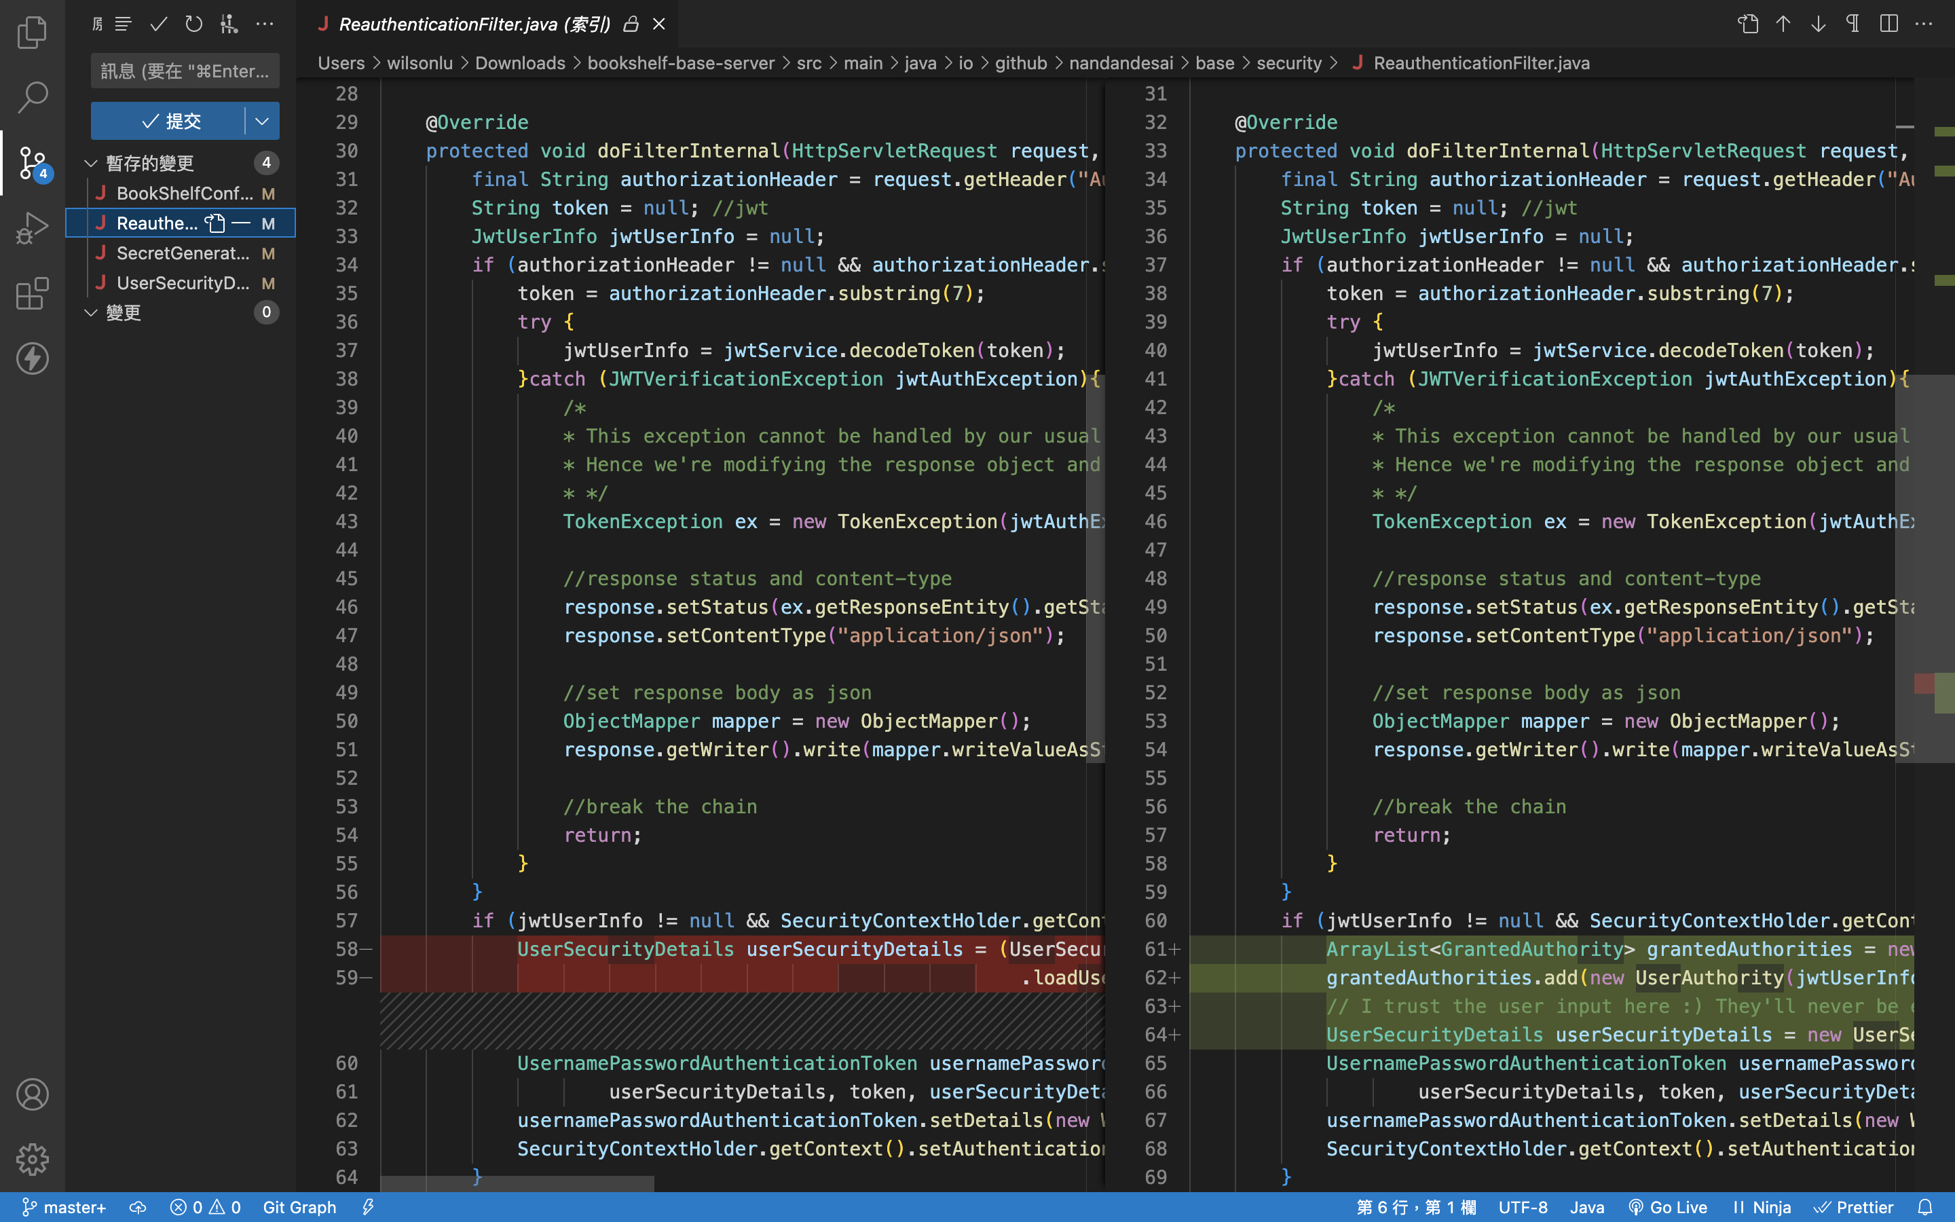This screenshot has width=1955, height=1222.
Task: Select ReauthenticationFilter.java editor tab
Action: tap(474, 24)
